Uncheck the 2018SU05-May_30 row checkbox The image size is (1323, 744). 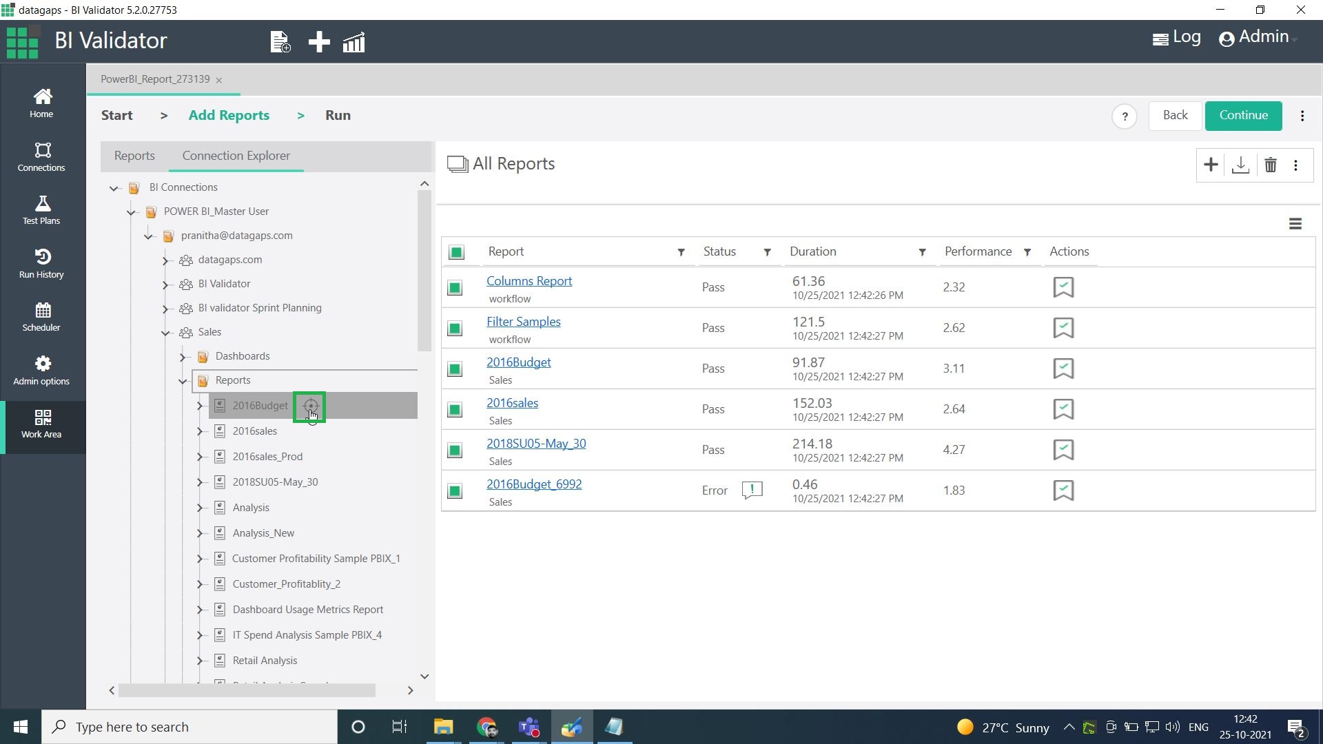pos(455,451)
